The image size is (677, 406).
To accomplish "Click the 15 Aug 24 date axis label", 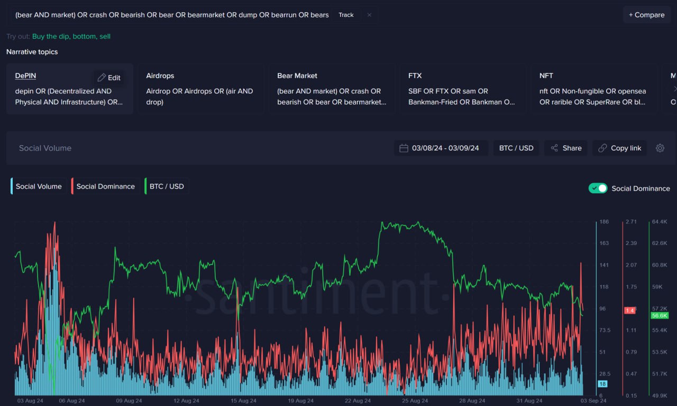I will point(243,401).
